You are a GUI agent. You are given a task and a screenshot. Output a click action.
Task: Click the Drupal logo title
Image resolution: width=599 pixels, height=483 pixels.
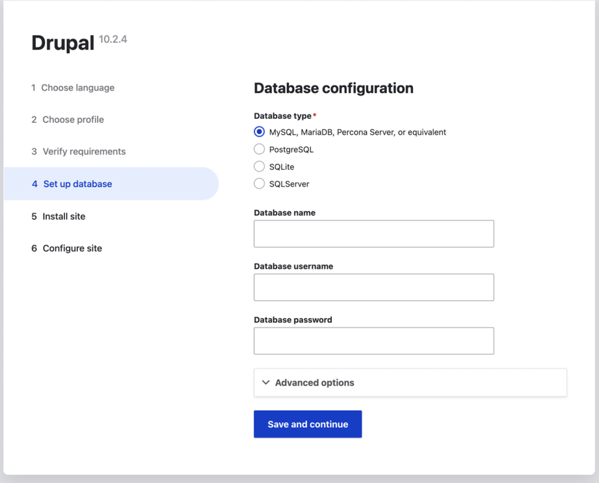(62, 43)
